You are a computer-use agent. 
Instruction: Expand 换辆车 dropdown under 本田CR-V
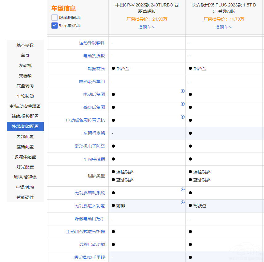pos(147,27)
